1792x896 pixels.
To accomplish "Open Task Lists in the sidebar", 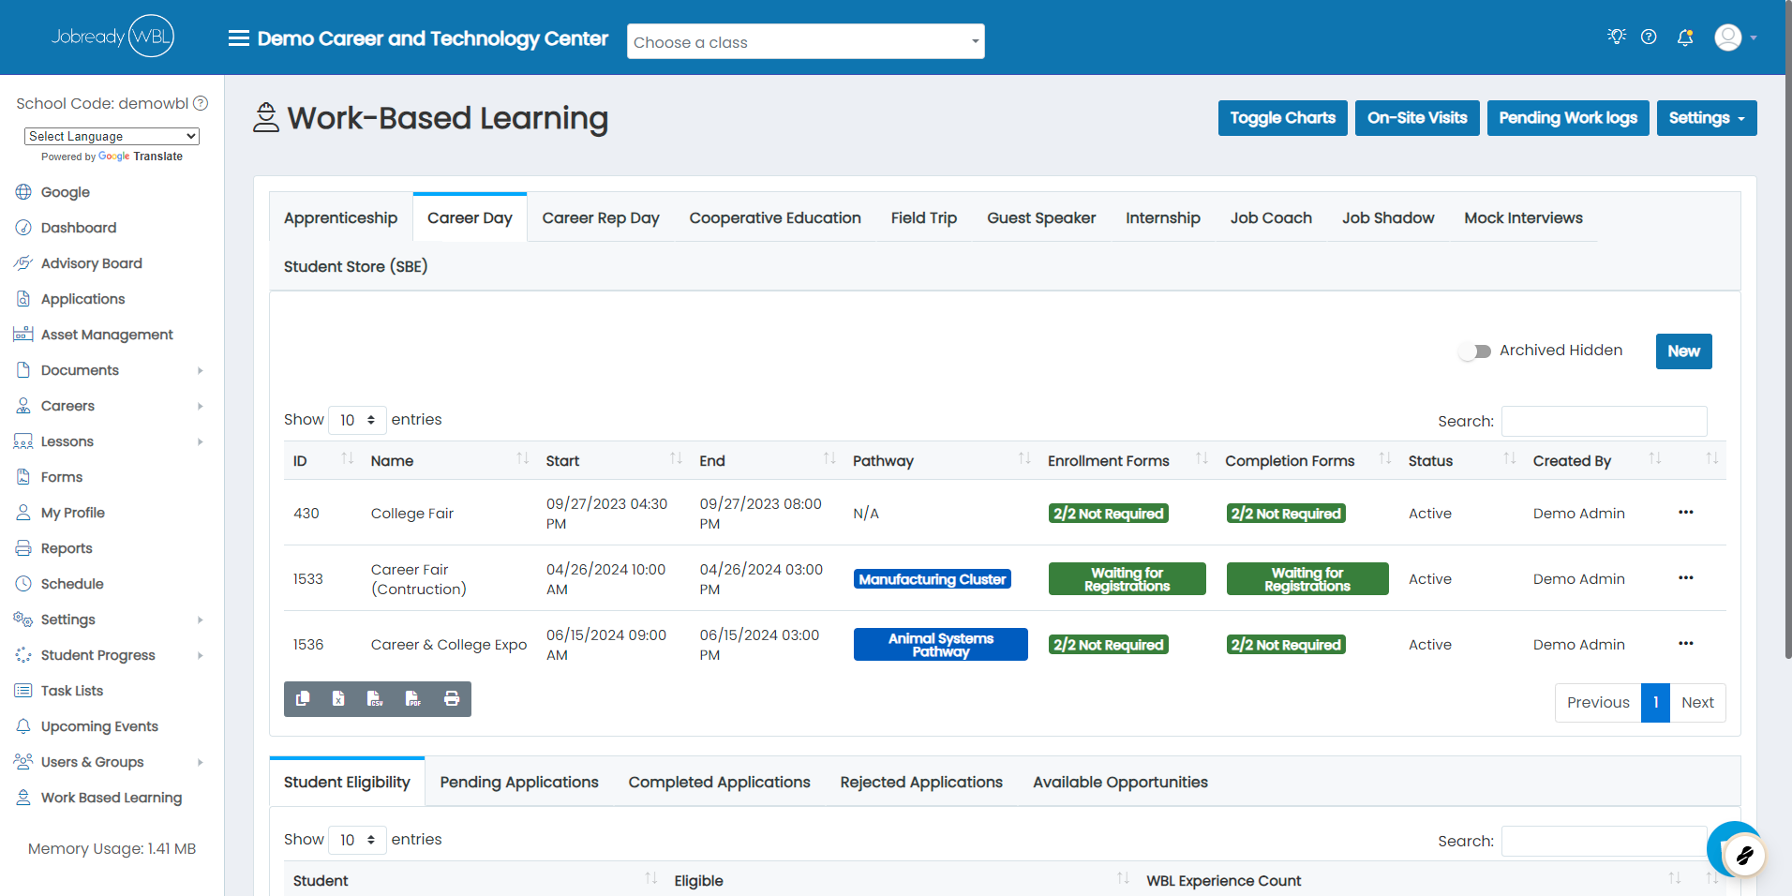I will tap(72, 691).
